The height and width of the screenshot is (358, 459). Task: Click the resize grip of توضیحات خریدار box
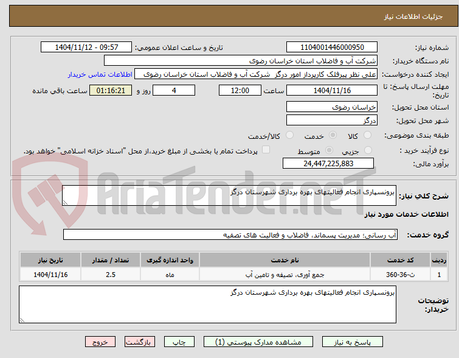22,320
